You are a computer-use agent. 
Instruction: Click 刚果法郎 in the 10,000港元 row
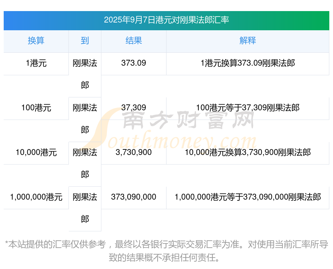[x=85, y=163]
